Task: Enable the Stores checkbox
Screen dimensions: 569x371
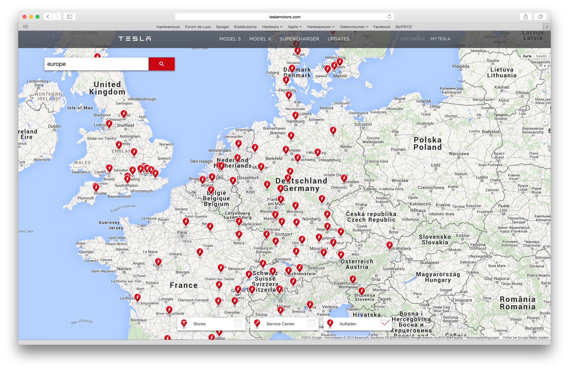Action: point(238,324)
